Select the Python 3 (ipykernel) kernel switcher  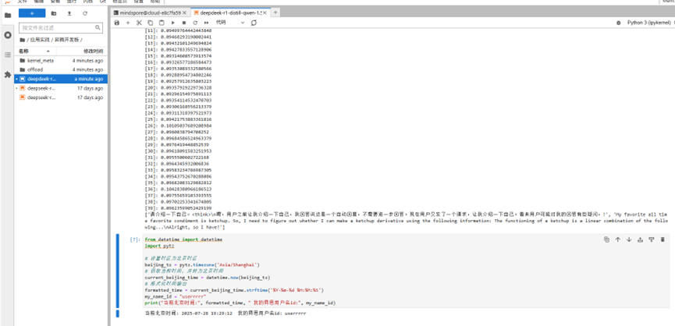[646, 23]
